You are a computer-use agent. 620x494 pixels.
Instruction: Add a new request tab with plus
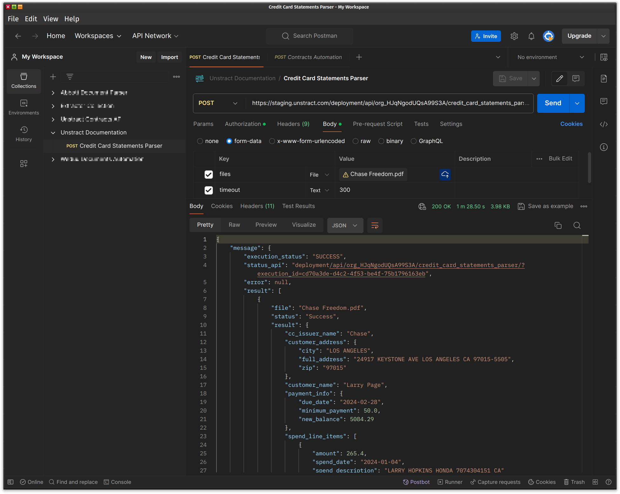[359, 57]
